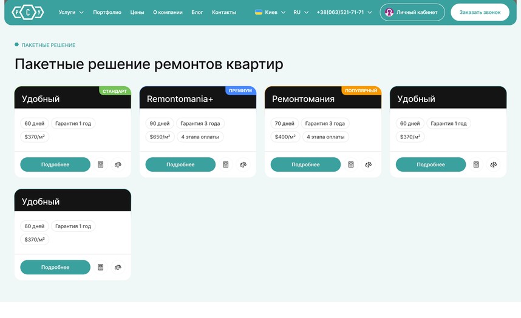The image size is (521, 318).
Task: Click "4 этапа оплаты" on the Ремонтомания card
Action: tap(325, 137)
